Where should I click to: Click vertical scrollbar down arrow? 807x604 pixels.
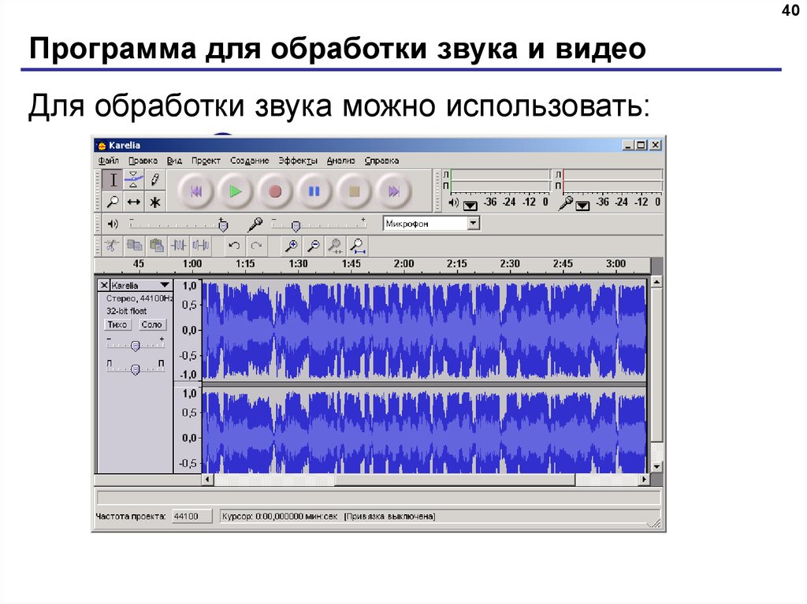pyautogui.click(x=656, y=467)
